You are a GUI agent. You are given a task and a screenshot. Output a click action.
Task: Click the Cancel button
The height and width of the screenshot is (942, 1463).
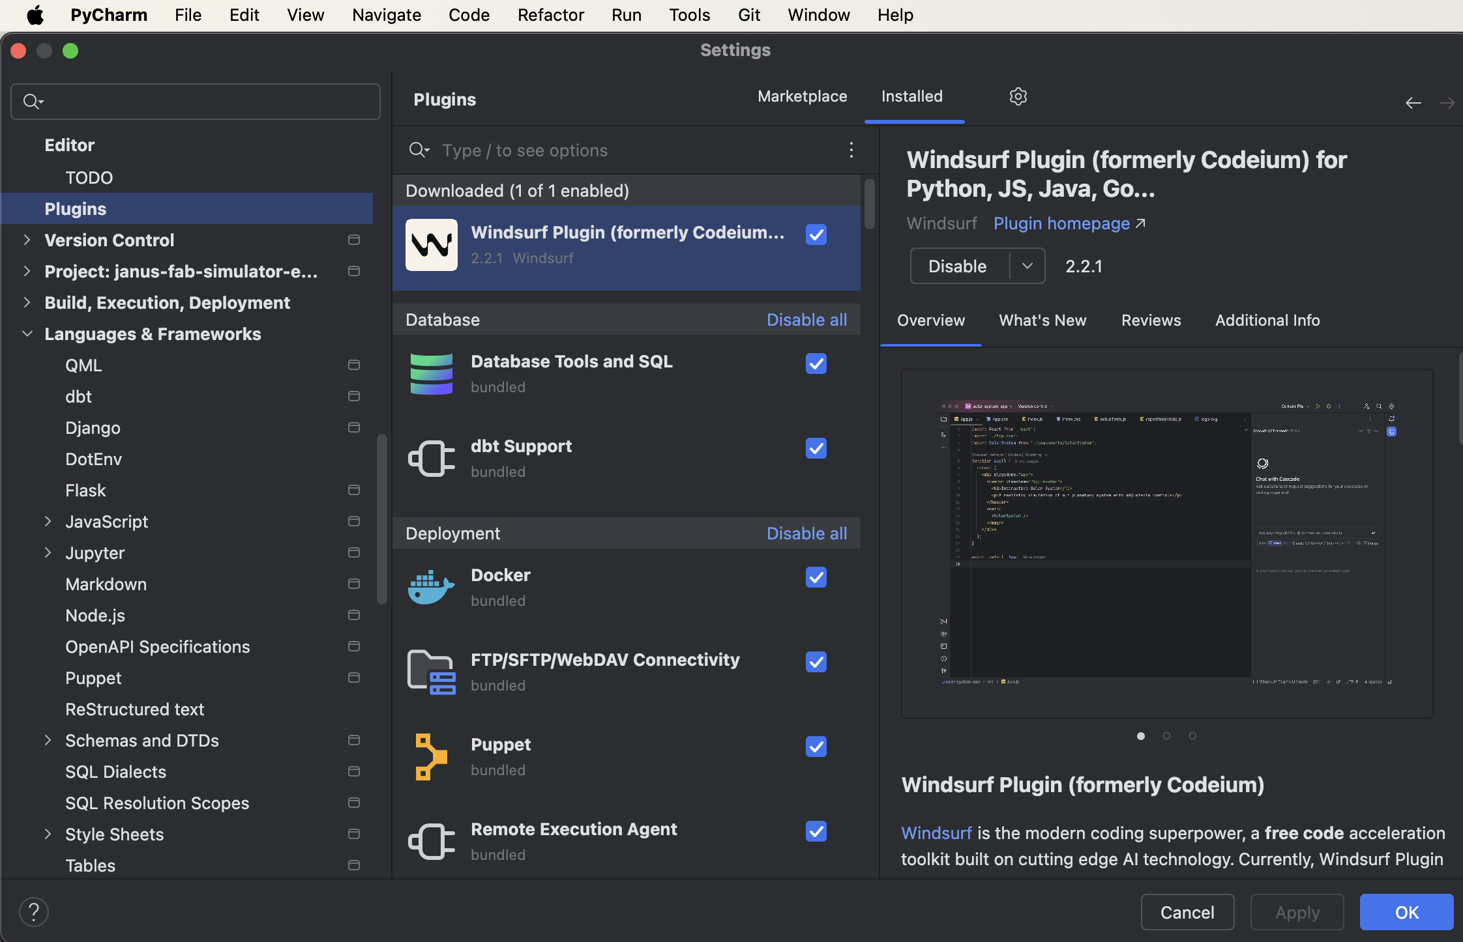click(x=1187, y=912)
